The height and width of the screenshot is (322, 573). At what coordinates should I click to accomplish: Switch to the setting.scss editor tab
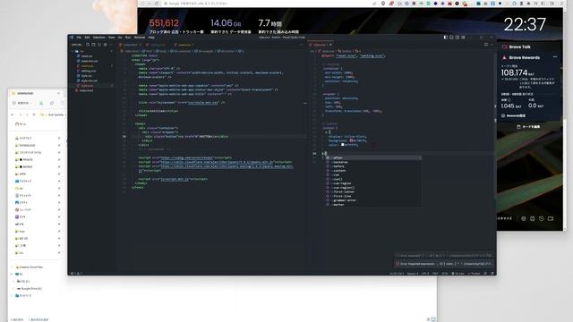(158, 45)
